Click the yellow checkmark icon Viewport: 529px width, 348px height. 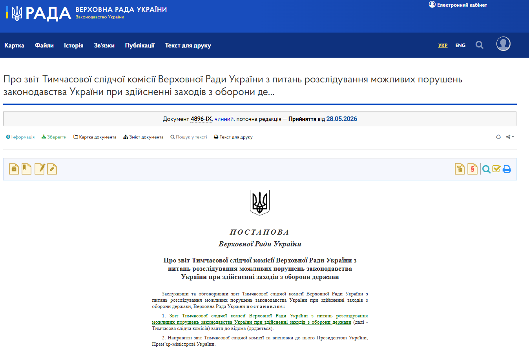coord(496,169)
